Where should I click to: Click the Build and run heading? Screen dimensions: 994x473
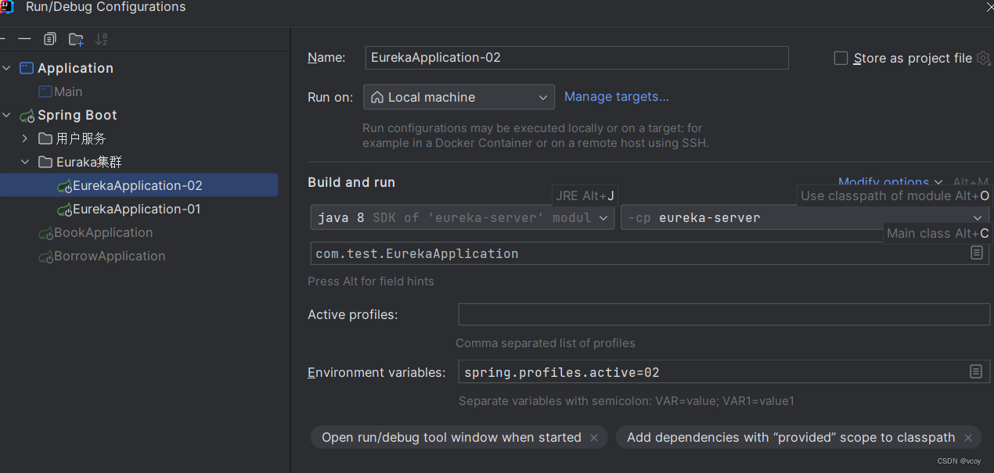coord(351,182)
